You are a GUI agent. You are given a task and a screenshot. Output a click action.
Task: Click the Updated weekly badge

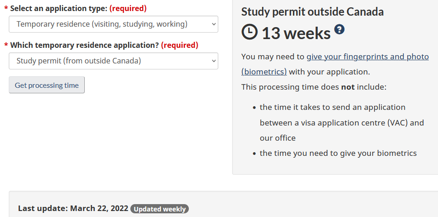pos(159,209)
